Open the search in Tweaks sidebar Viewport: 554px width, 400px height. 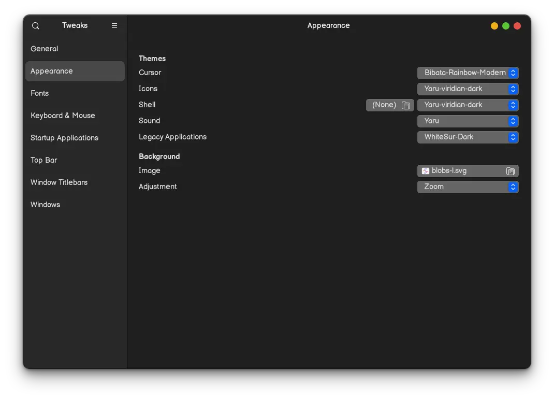(x=35, y=26)
